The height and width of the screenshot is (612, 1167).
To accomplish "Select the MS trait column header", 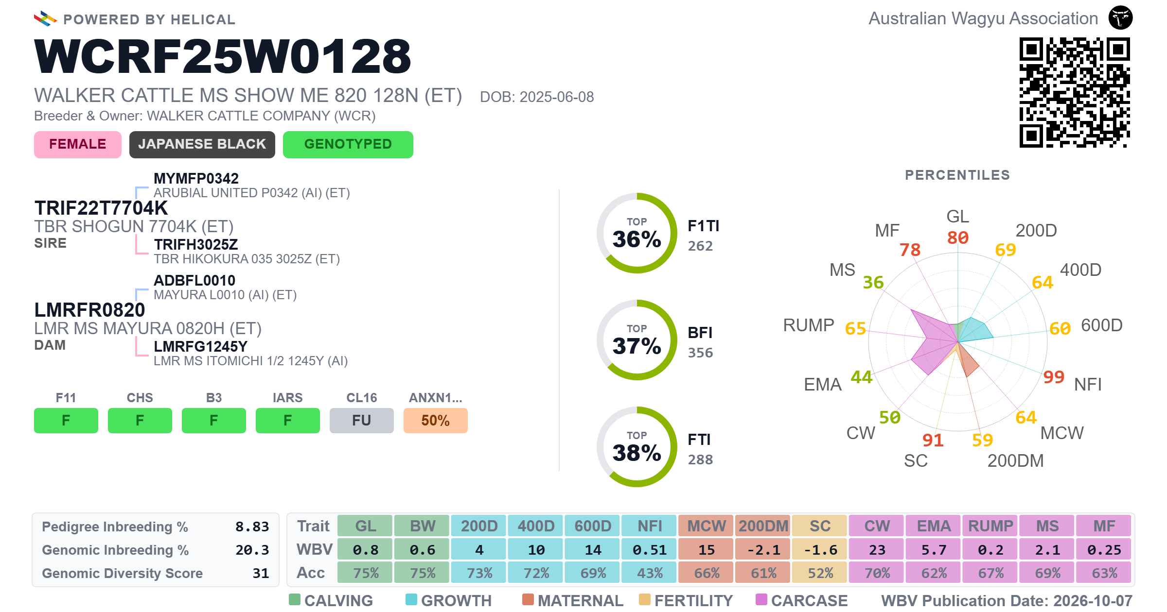I will 1047,526.
